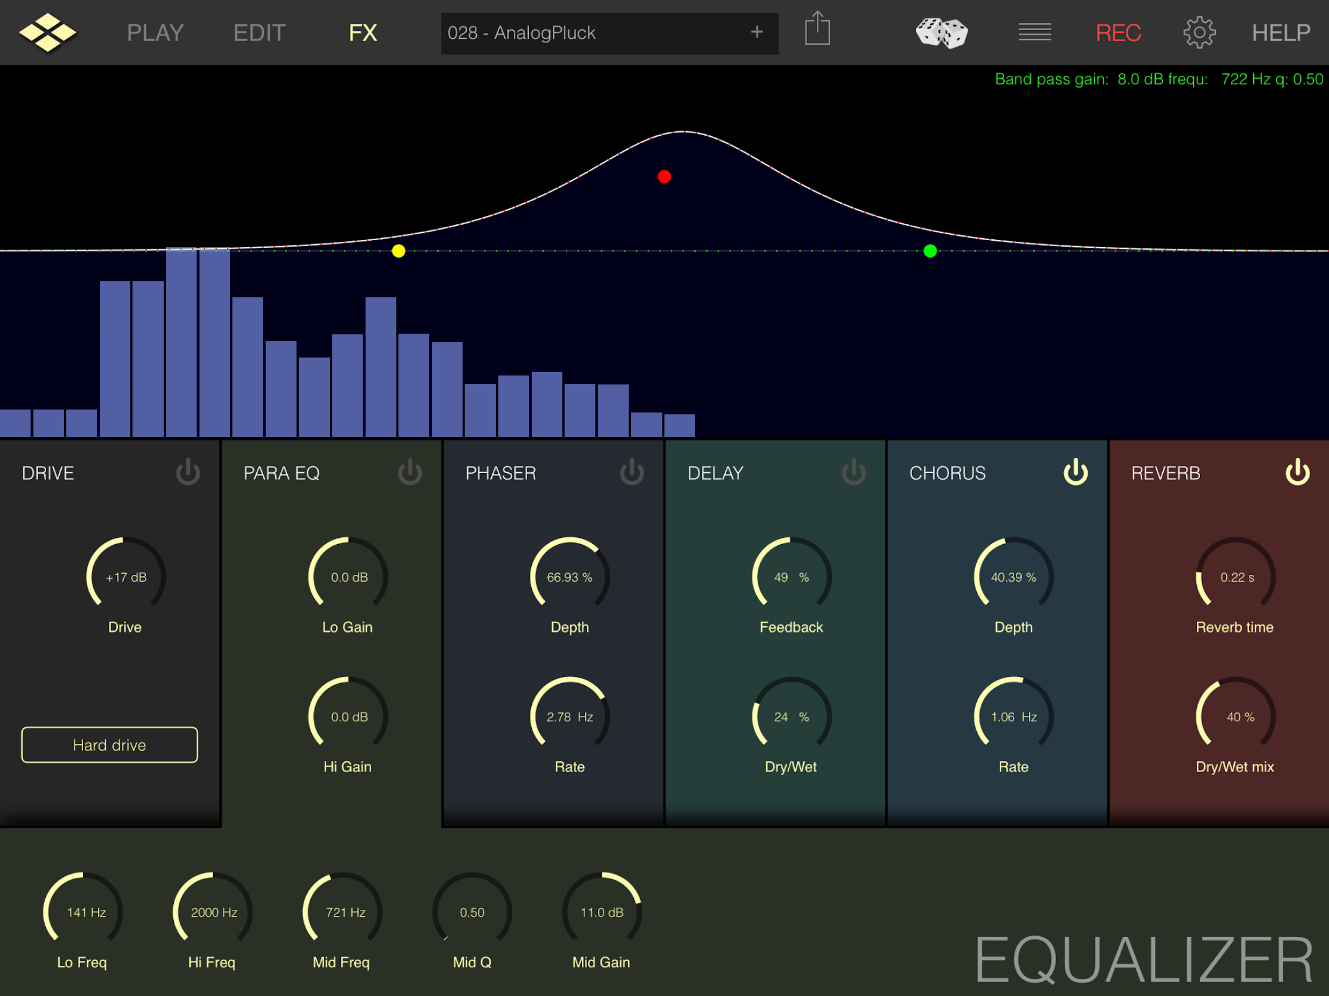Tap the share/export preset icon
Viewport: 1329px width, 996px height.
pyautogui.click(x=817, y=29)
